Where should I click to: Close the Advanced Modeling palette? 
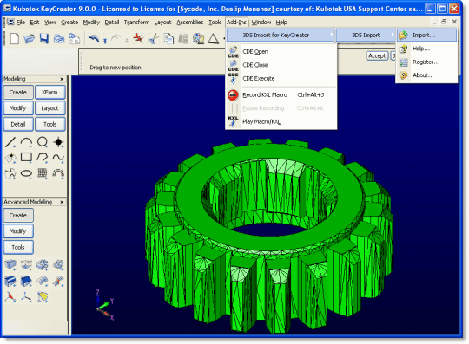click(x=62, y=202)
